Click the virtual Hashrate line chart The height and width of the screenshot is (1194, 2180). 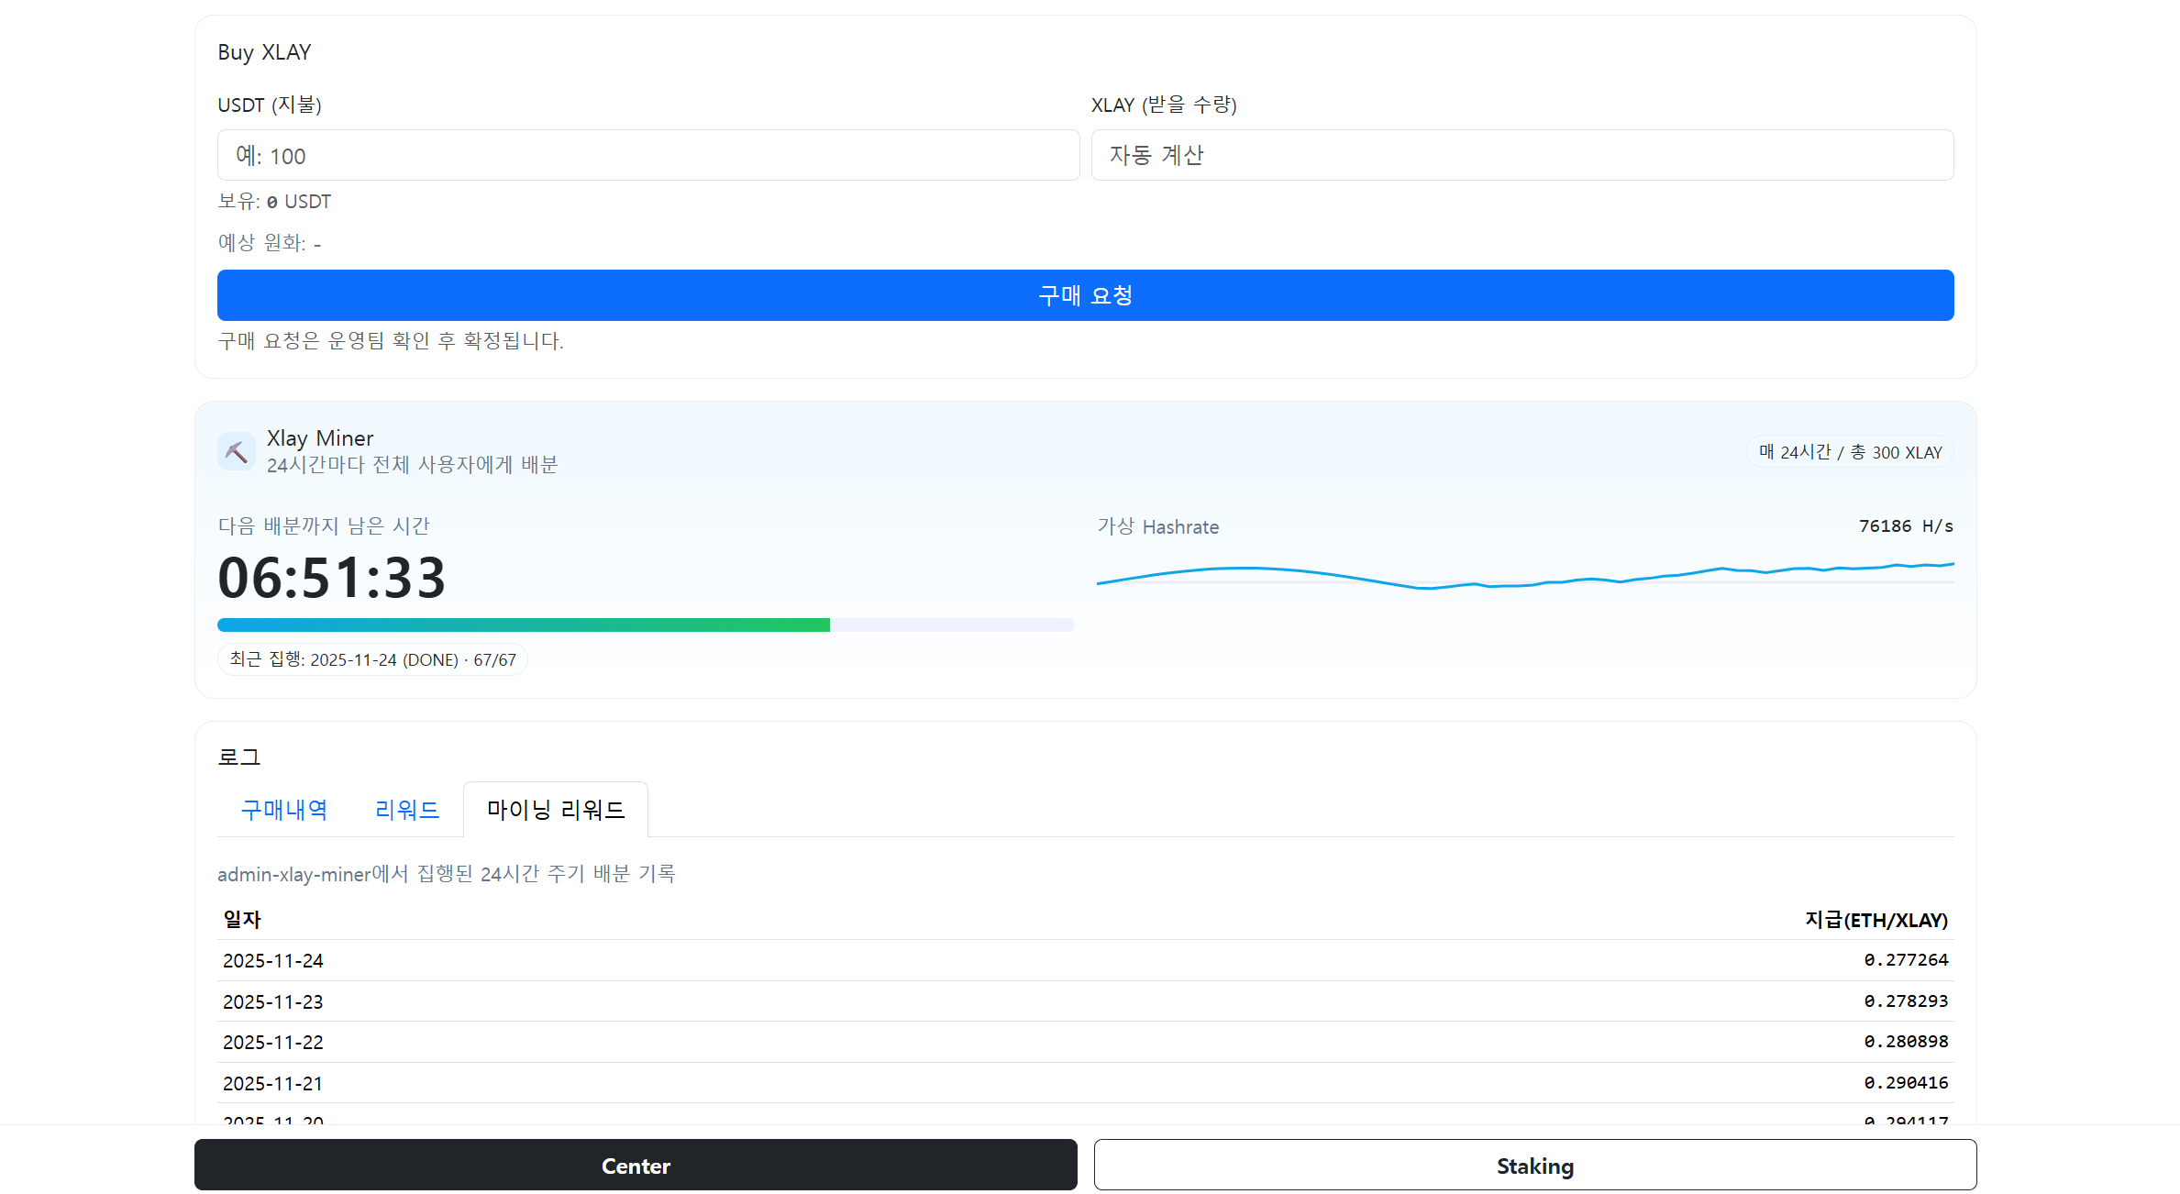(1524, 575)
